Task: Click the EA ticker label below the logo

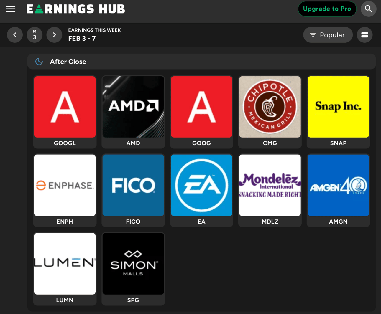Action: 202,222
